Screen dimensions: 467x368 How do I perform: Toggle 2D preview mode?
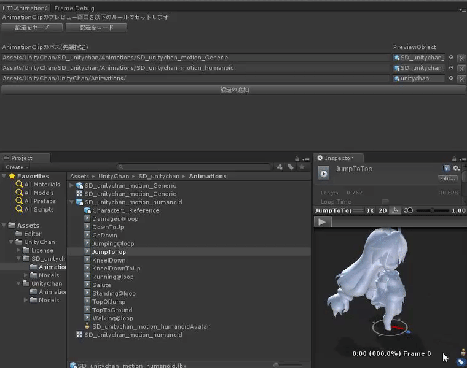tap(382, 210)
